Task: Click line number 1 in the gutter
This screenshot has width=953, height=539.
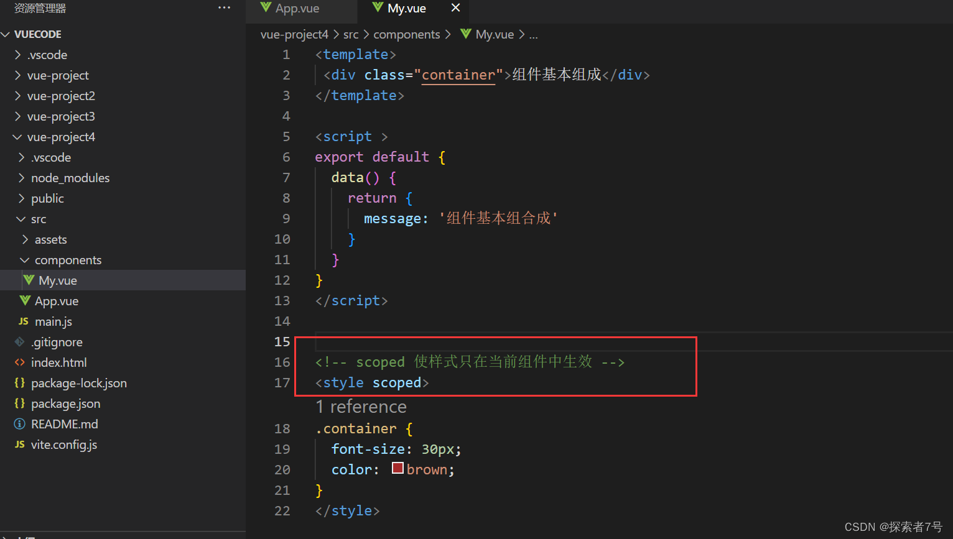Action: pos(286,54)
